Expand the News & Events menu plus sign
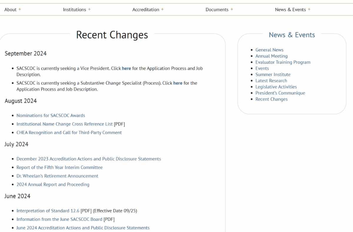353x232 pixels. [x=309, y=9]
